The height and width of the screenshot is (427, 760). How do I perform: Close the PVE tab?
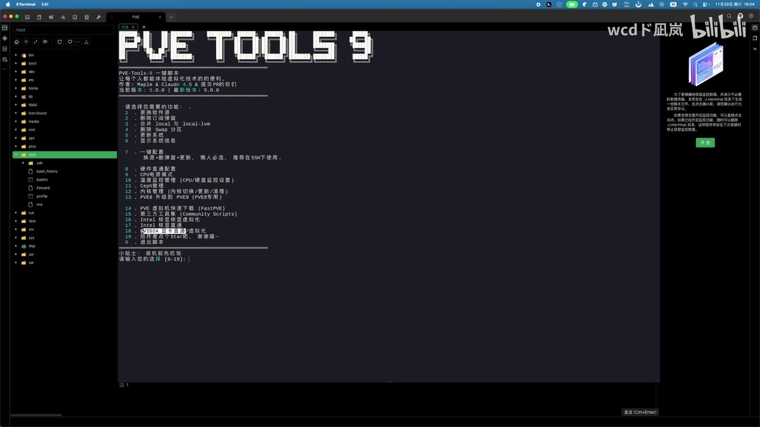[x=160, y=17]
